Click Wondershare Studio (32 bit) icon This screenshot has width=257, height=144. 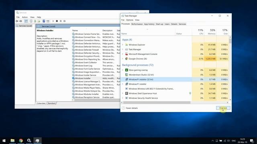pos(126,75)
